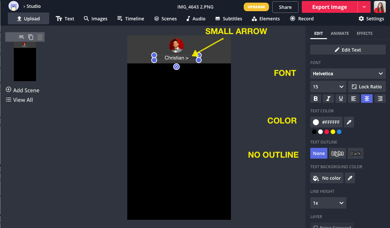Click the Upload button
Screen dimensions: 390x228
pos(28,18)
